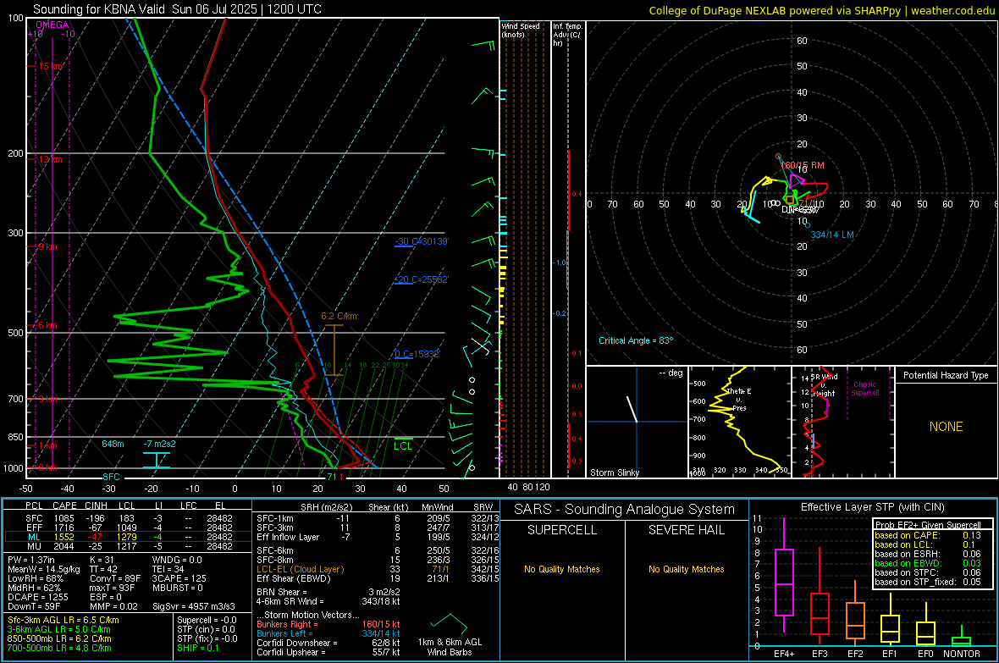
Task: Select the orange NONE hazard type
Action: [x=947, y=427]
